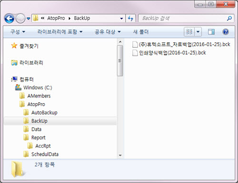Click the AtopPro tree folder icon
Viewport: 238px width, 183px height.
pyautogui.click(x=22, y=104)
